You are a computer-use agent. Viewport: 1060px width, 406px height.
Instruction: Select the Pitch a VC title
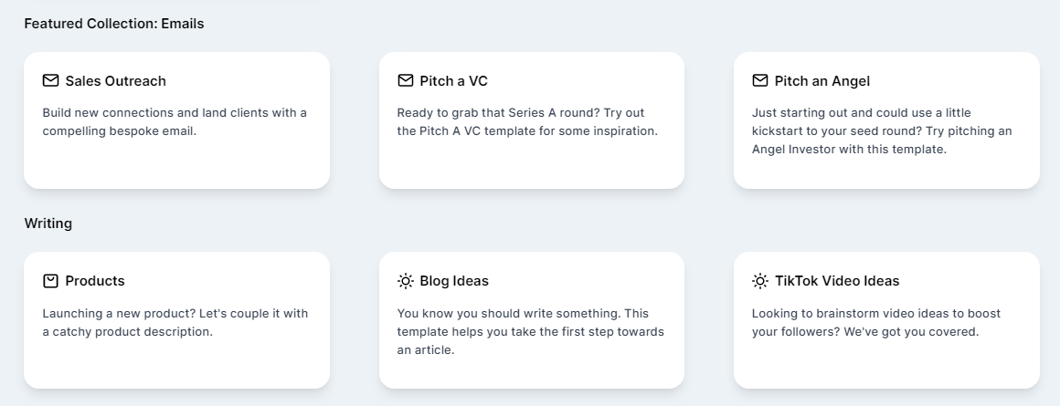click(x=454, y=81)
